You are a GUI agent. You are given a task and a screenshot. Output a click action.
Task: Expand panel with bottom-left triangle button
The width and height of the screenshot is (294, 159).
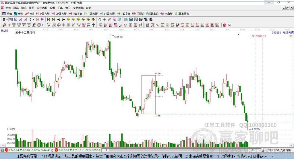(3, 145)
